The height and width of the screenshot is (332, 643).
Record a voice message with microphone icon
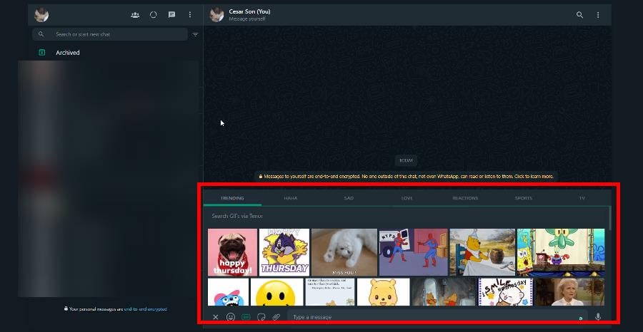pyautogui.click(x=598, y=317)
